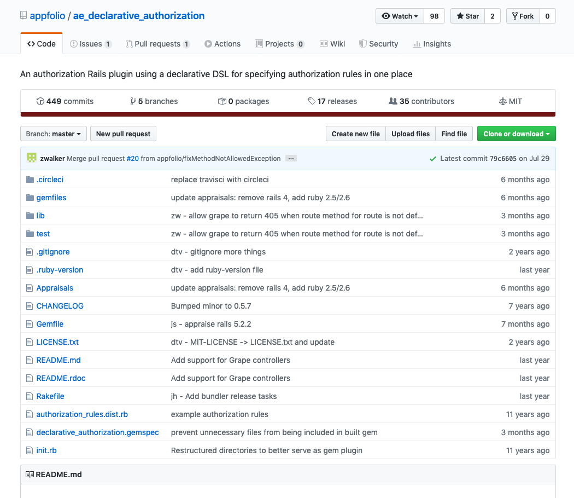Click the commits history clock icon
The height and width of the screenshot is (498, 574).
[x=40, y=101]
